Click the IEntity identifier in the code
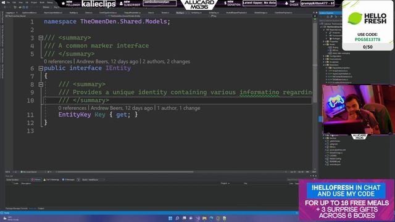The image size is (395, 222). (x=118, y=68)
